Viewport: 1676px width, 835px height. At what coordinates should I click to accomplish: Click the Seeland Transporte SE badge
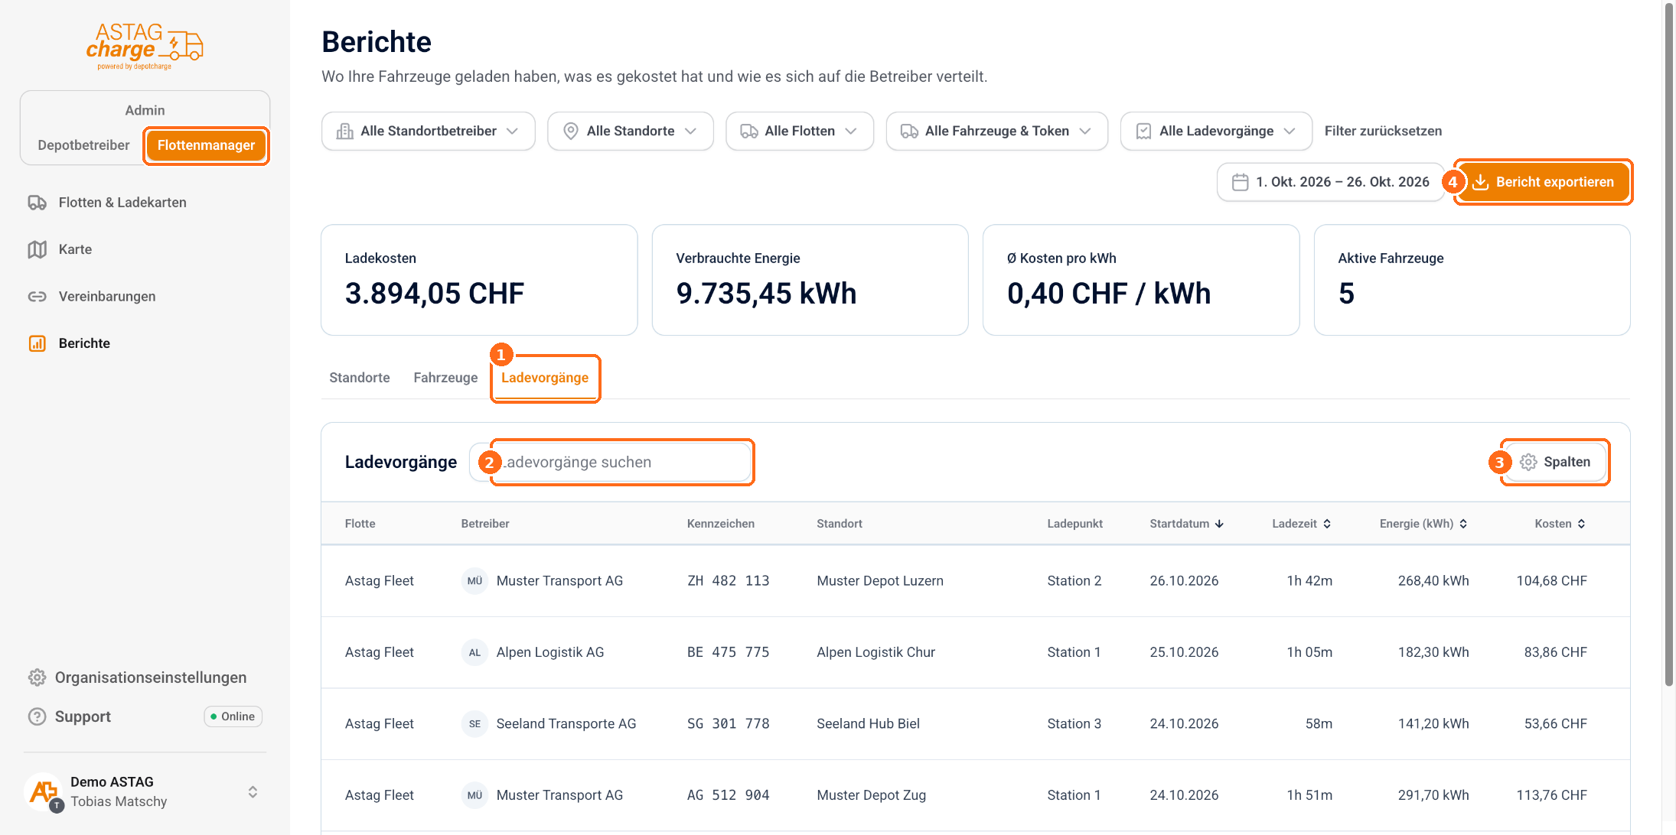[x=474, y=723]
